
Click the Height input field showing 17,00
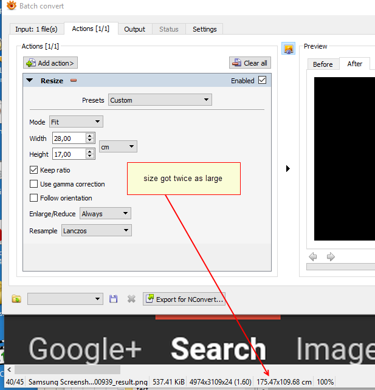pyautogui.click(x=69, y=154)
